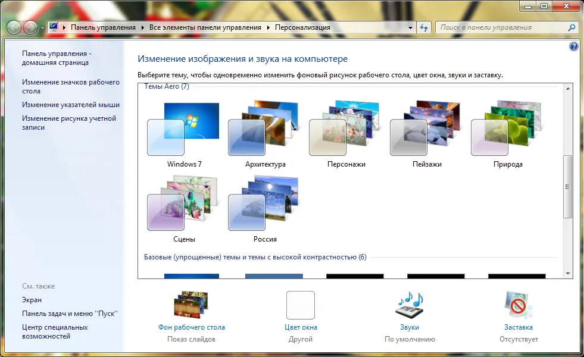Viewport: 584px width, 357px height.
Task: Open recent pages dropdown next to forward button
Action: tap(42, 28)
